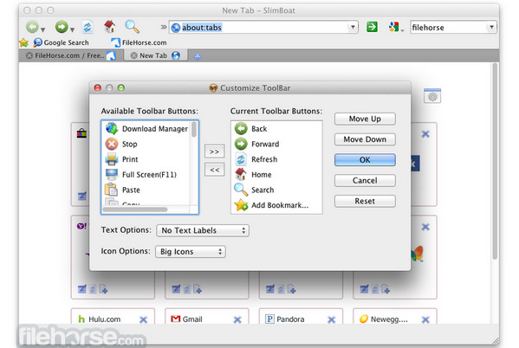Open the search box dropdown arrow
Viewport: 519px width, 348px height.
pos(491,27)
